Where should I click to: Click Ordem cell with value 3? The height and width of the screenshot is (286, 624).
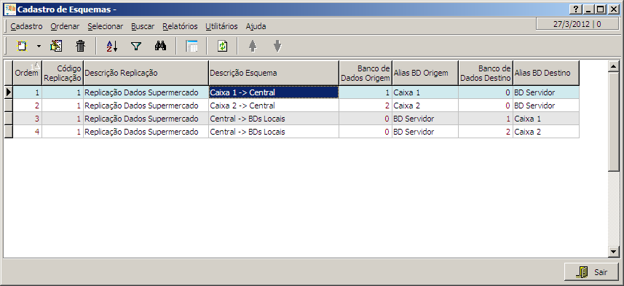click(x=28, y=119)
